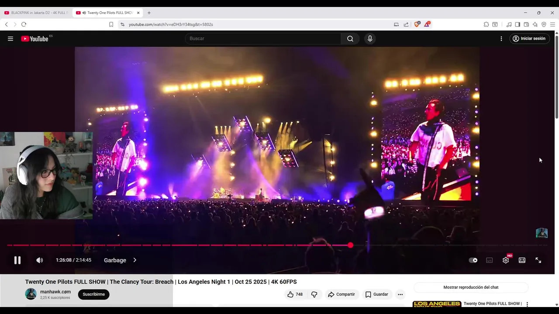Viewport: 559px width, 314px height.
Task: Click the 2,25 K suscriptores text
Action: pyautogui.click(x=55, y=298)
